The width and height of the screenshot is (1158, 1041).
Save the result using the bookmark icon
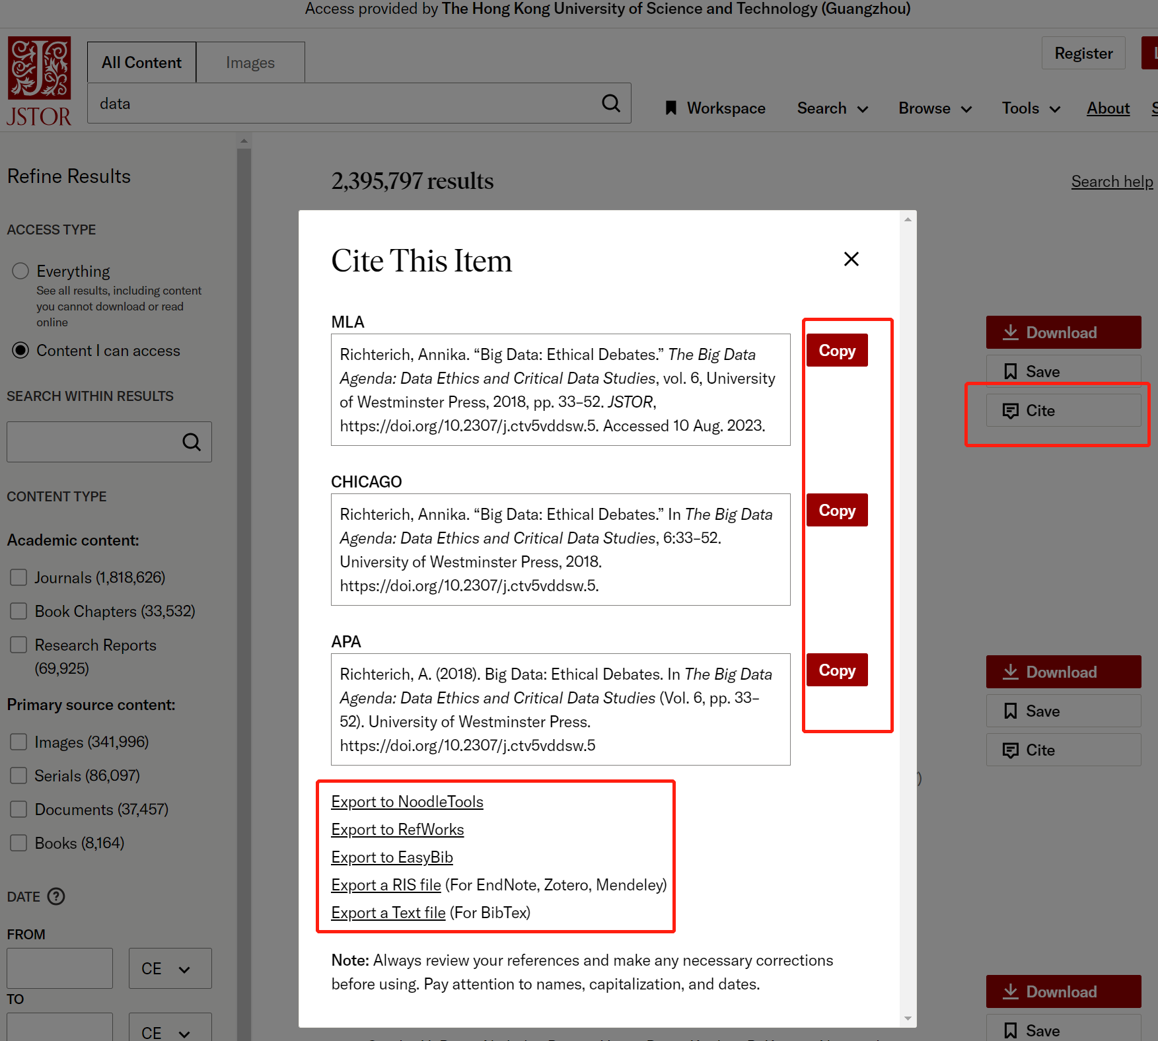(x=1011, y=371)
